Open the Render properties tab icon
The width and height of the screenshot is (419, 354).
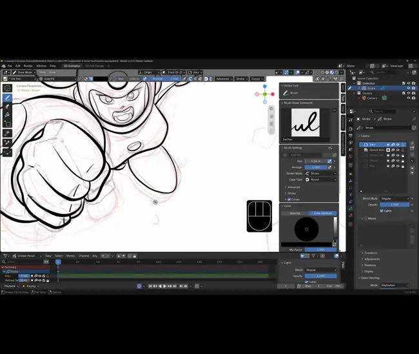click(x=351, y=129)
